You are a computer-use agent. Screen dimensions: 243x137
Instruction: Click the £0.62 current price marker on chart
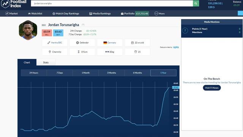pyautogui.click(x=176, y=88)
